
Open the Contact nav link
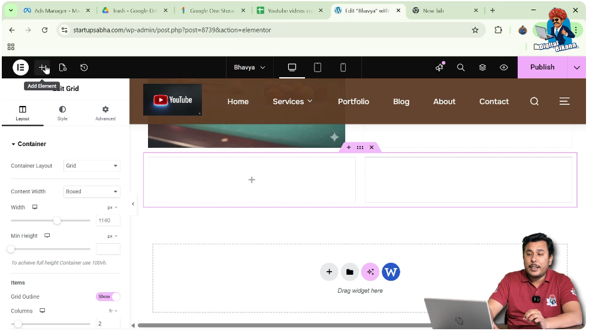(494, 102)
